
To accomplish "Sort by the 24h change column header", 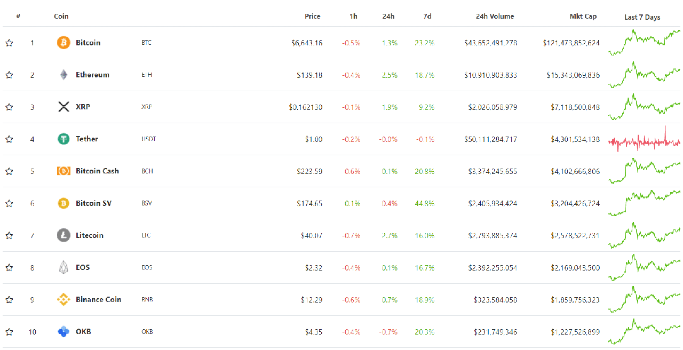I will pyautogui.click(x=388, y=16).
